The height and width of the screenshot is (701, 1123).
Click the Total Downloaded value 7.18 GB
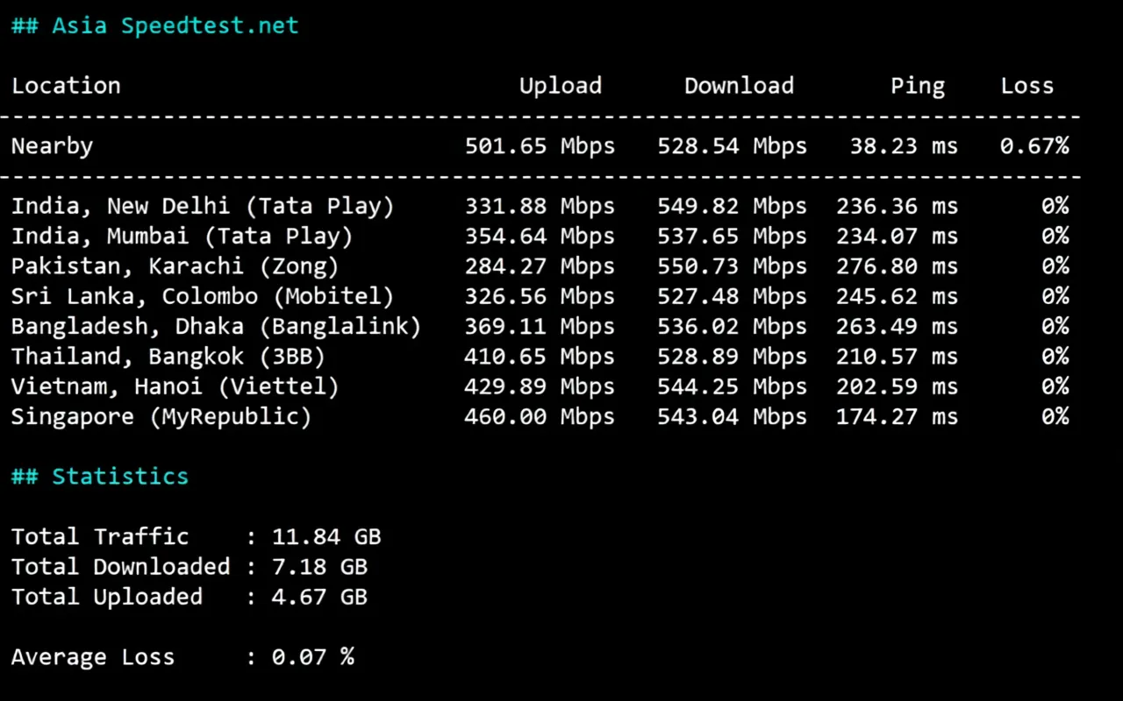(x=318, y=567)
